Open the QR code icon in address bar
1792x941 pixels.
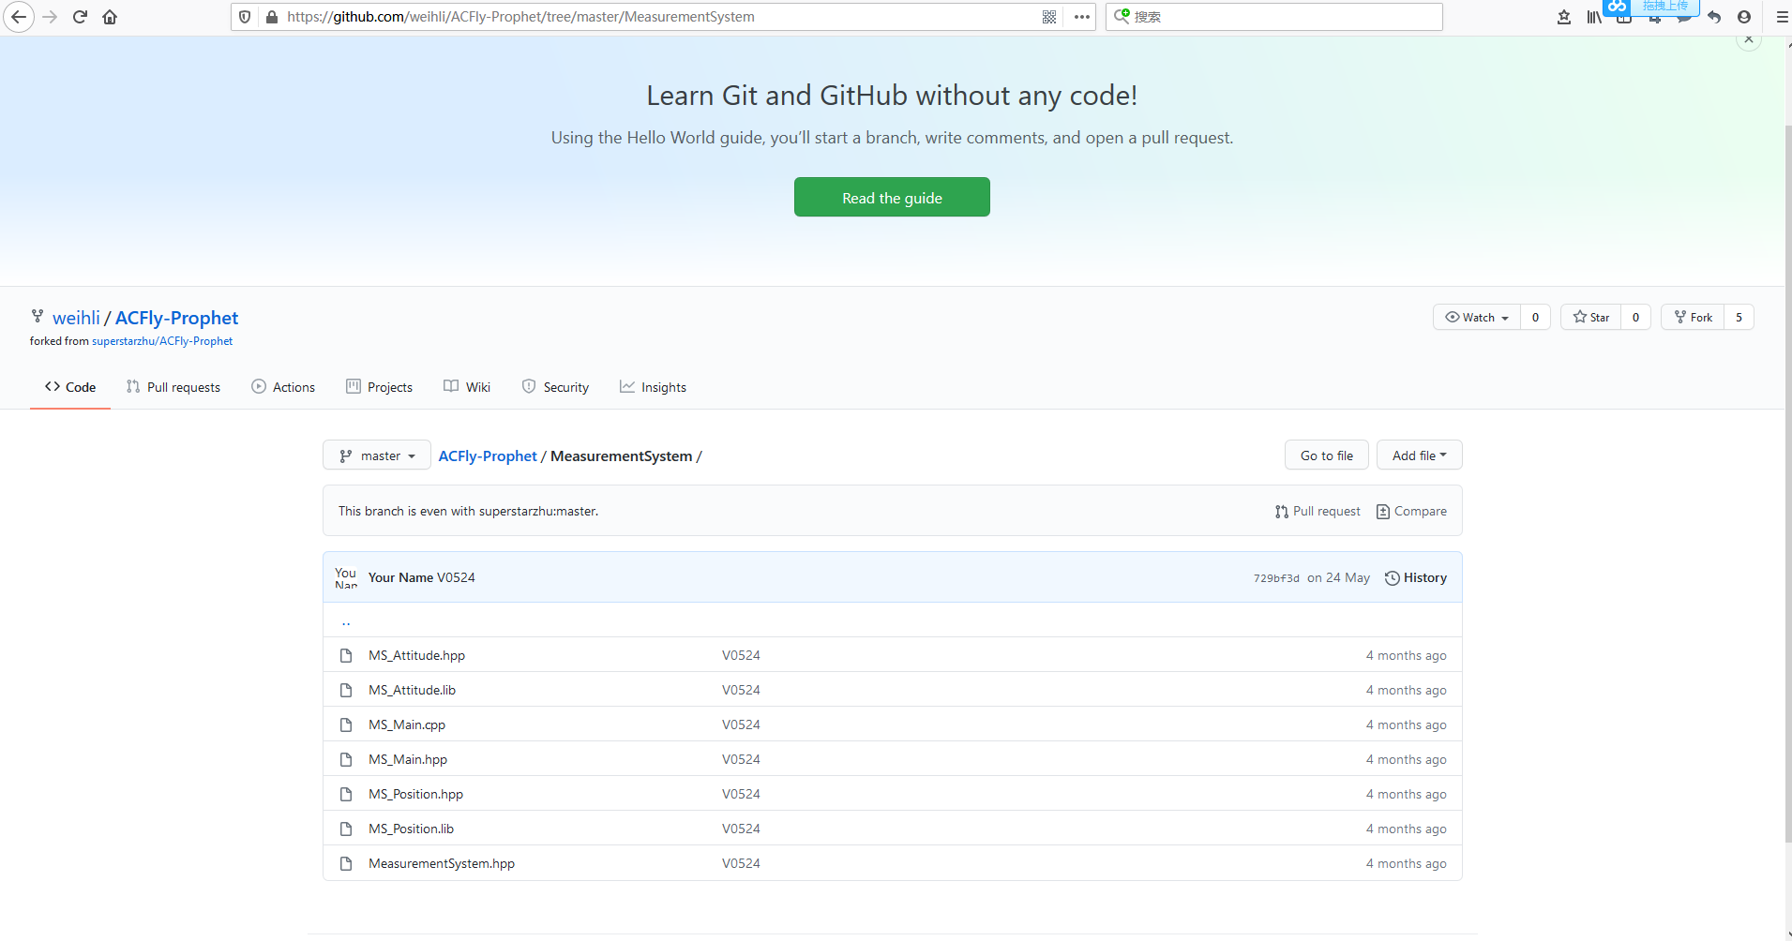1049,17
